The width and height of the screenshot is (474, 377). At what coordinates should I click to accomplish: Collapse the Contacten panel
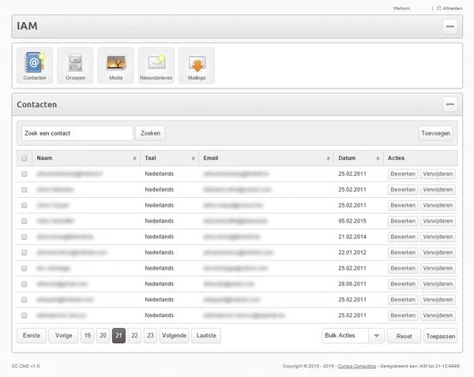click(x=450, y=104)
